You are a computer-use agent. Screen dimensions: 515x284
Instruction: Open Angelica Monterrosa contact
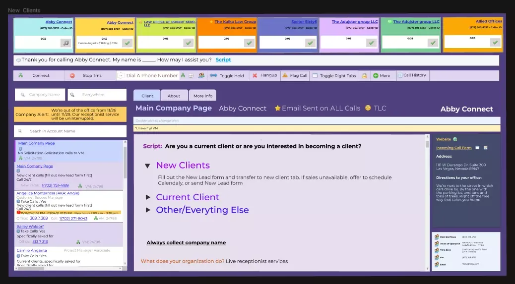coord(48,193)
